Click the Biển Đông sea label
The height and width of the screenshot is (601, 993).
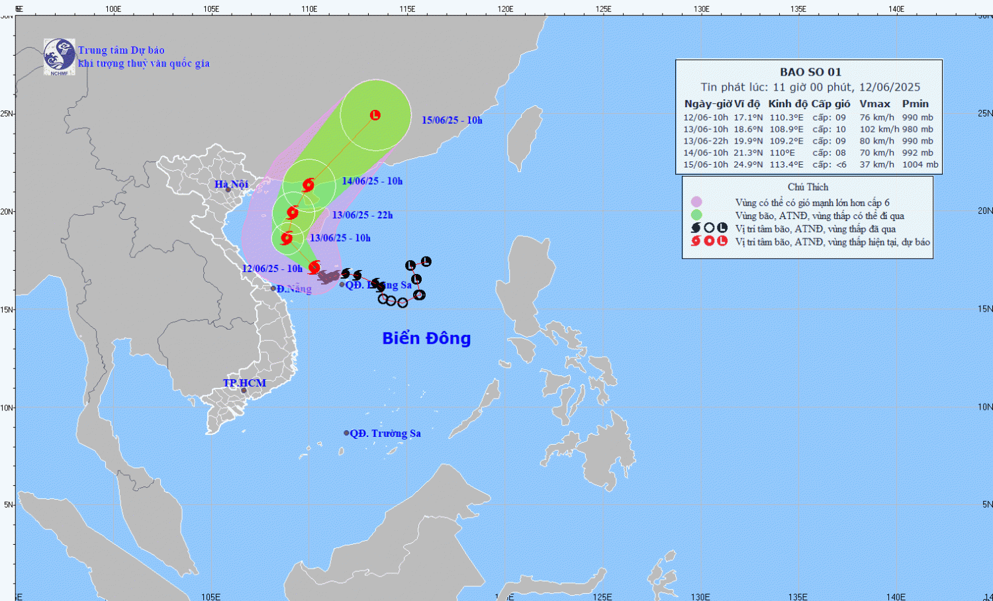tap(426, 338)
